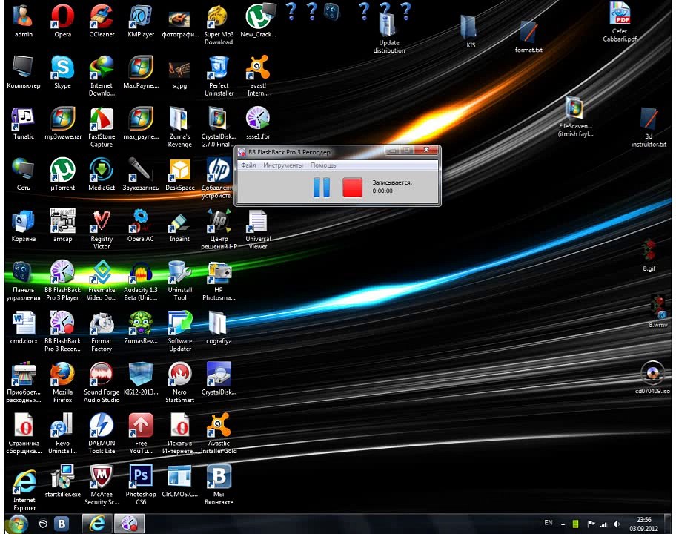This screenshot has height=534, width=676.
Task: Select the cd070409.iso disc image
Action: click(652, 377)
